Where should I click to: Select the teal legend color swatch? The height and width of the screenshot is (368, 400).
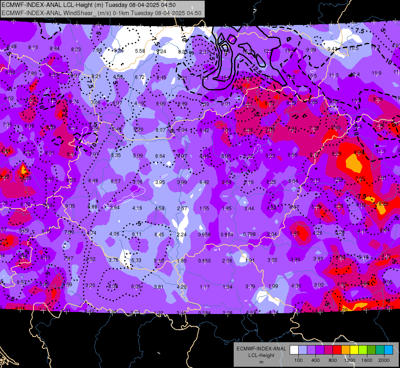pyautogui.click(x=380, y=350)
